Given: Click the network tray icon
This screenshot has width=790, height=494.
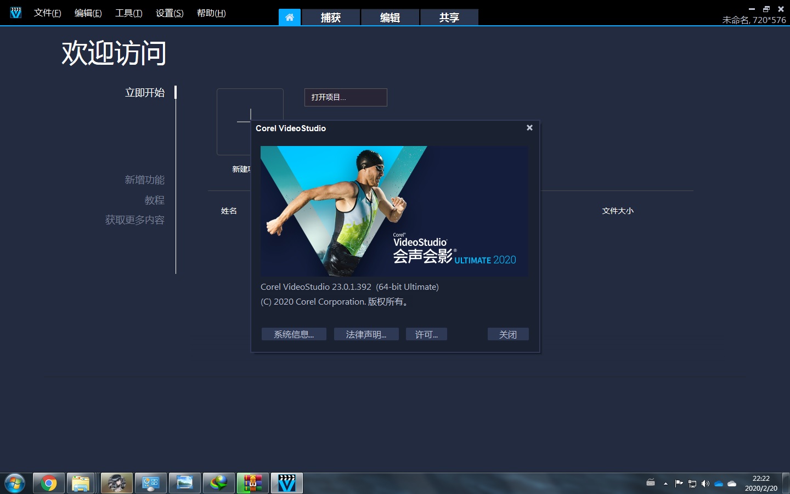Looking at the screenshot, I should click(692, 484).
